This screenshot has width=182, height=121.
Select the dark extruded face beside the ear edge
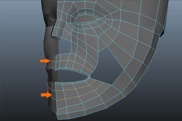162,33
